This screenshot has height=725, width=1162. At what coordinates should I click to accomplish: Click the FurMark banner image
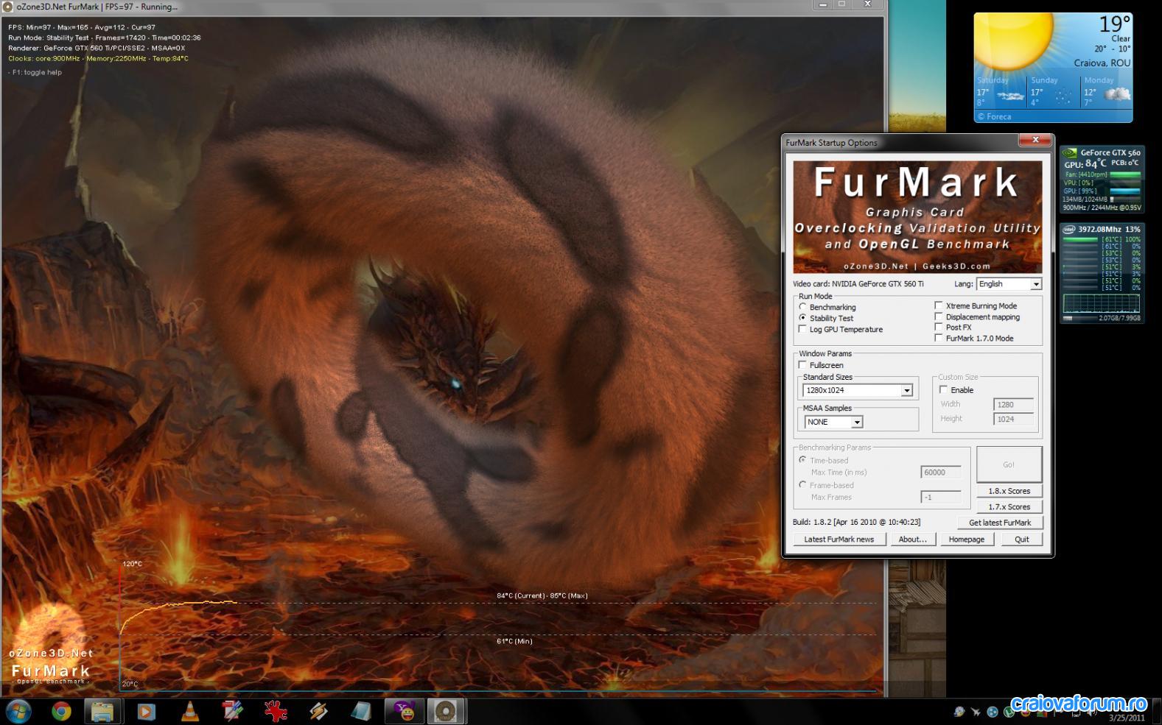click(x=917, y=217)
